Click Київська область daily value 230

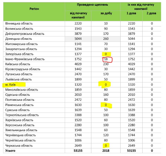(106, 64)
